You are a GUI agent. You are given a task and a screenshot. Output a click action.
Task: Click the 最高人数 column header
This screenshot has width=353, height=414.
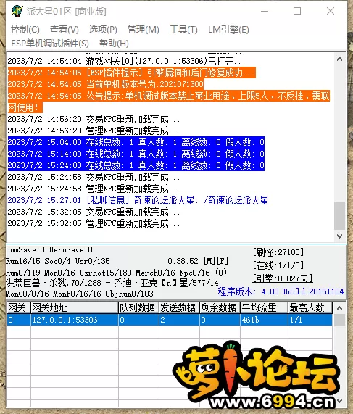coord(310,307)
